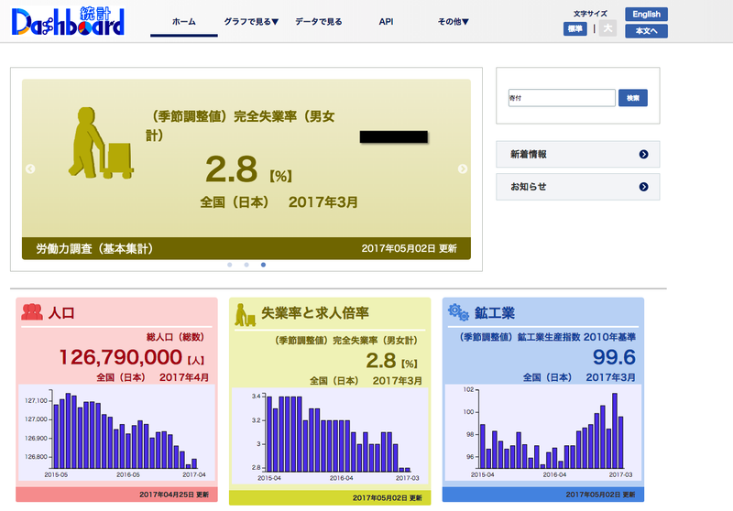Focus the search input field

[562, 98]
